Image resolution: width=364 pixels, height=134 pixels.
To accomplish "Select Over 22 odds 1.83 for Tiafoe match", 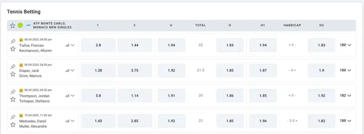I will (230, 45).
